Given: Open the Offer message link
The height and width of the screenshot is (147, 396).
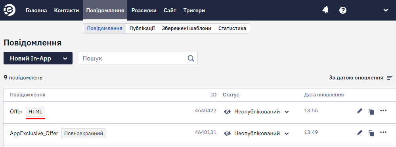Looking at the screenshot, I should (16, 111).
